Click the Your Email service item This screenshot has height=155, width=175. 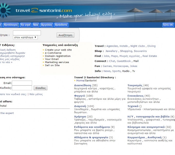pos(52,59)
